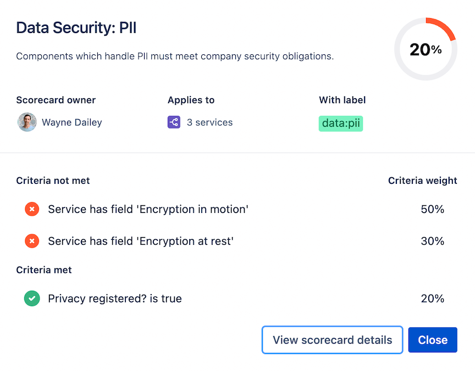Image resolution: width=475 pixels, height=371 pixels.
Task: Select the Wayne Dailey owner name link
Action: (x=71, y=122)
